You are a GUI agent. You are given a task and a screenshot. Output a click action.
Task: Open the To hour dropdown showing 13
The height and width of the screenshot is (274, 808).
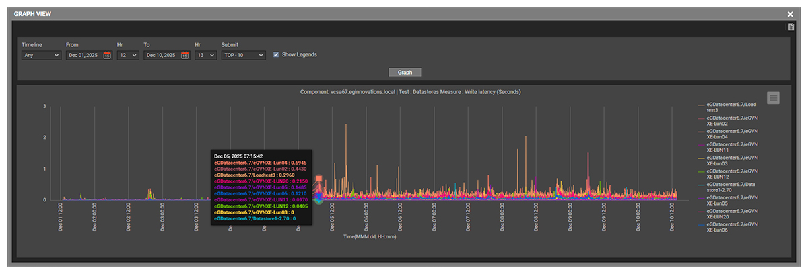205,56
